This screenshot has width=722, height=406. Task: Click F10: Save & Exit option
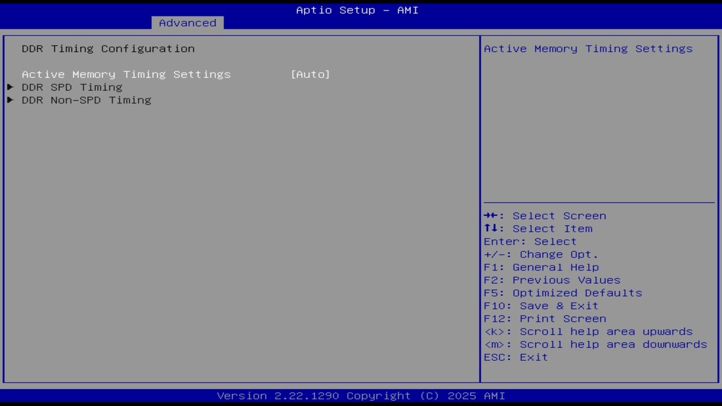click(x=540, y=306)
